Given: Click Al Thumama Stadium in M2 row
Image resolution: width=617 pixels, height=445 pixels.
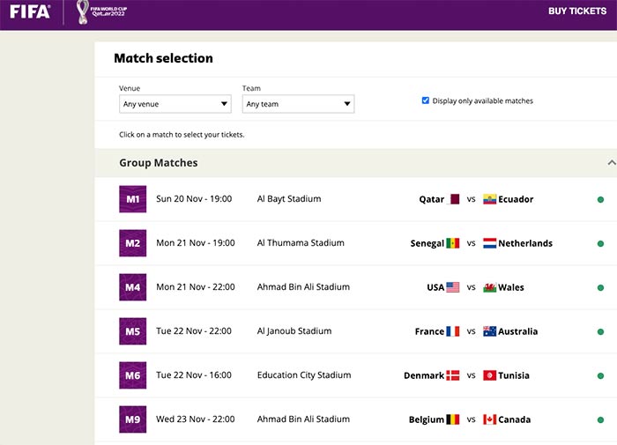Looking at the screenshot, I should pos(301,243).
